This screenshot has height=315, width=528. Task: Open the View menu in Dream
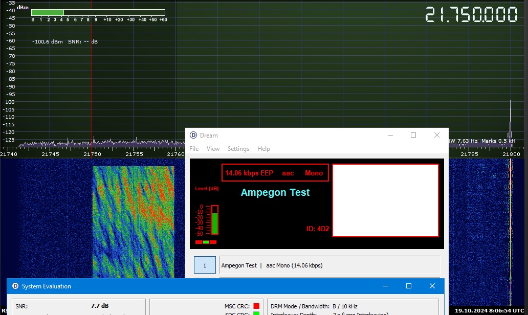(213, 149)
